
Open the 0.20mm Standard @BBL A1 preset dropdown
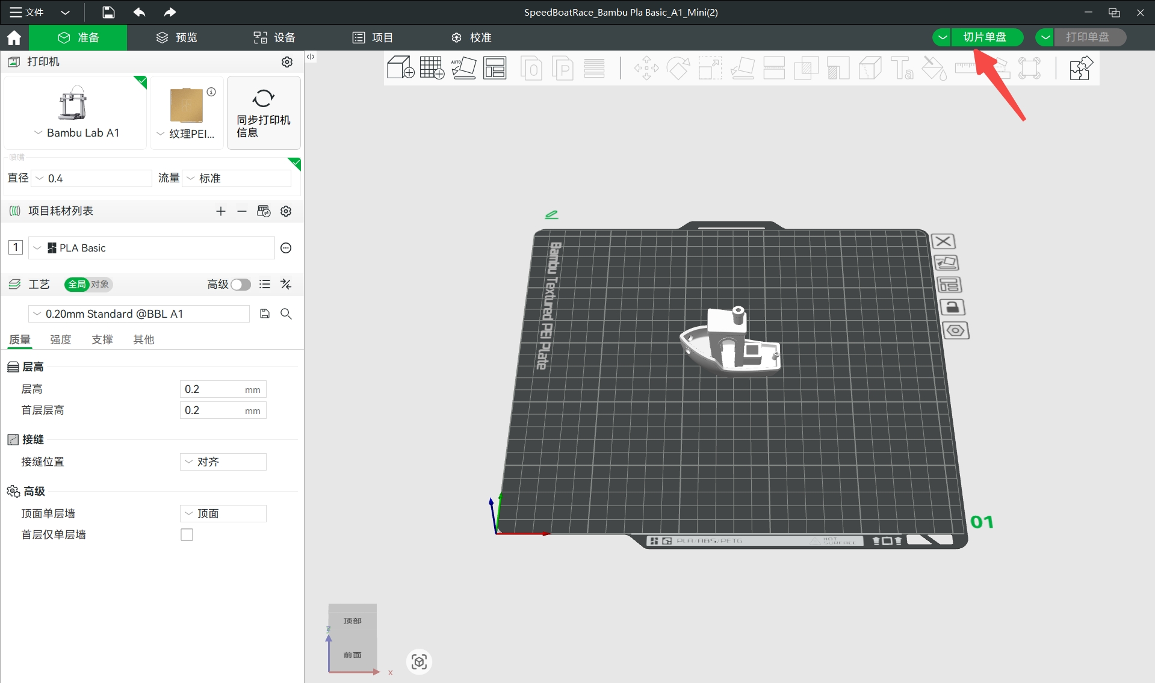tap(139, 314)
